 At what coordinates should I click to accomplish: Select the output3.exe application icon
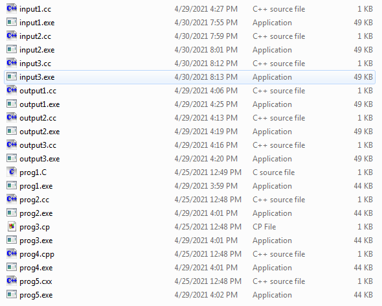coord(12,158)
